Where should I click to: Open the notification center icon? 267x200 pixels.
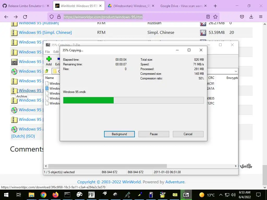click(258, 195)
